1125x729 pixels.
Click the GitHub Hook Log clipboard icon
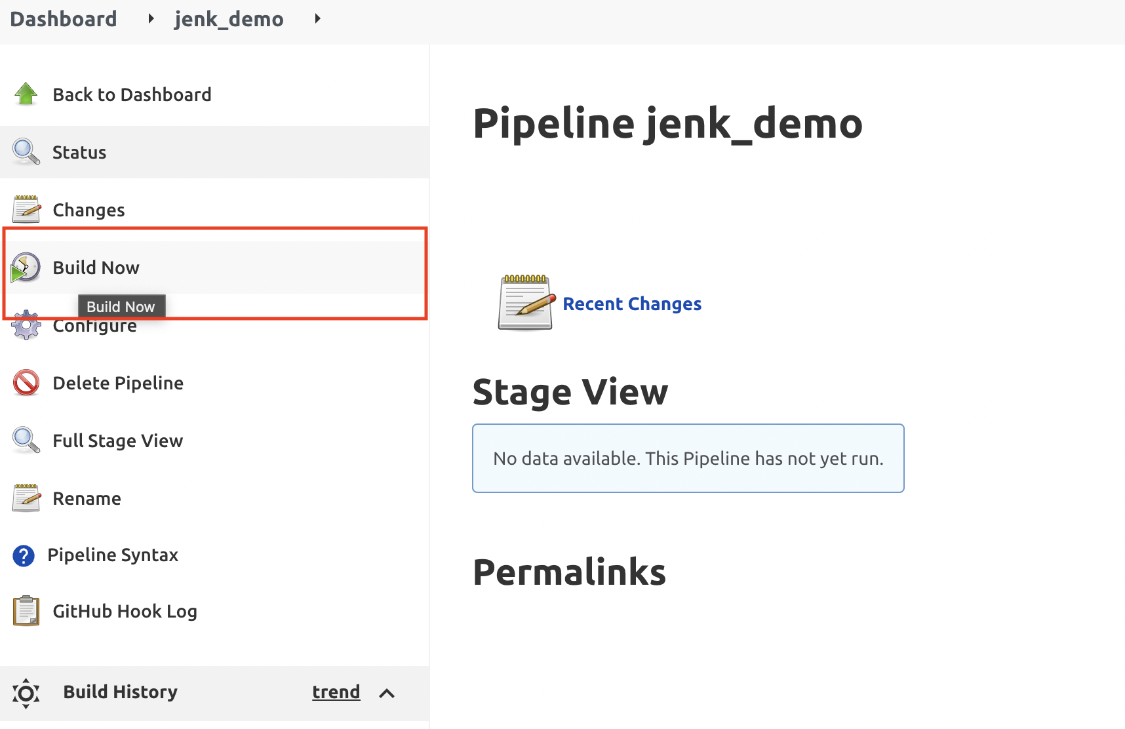pos(26,610)
